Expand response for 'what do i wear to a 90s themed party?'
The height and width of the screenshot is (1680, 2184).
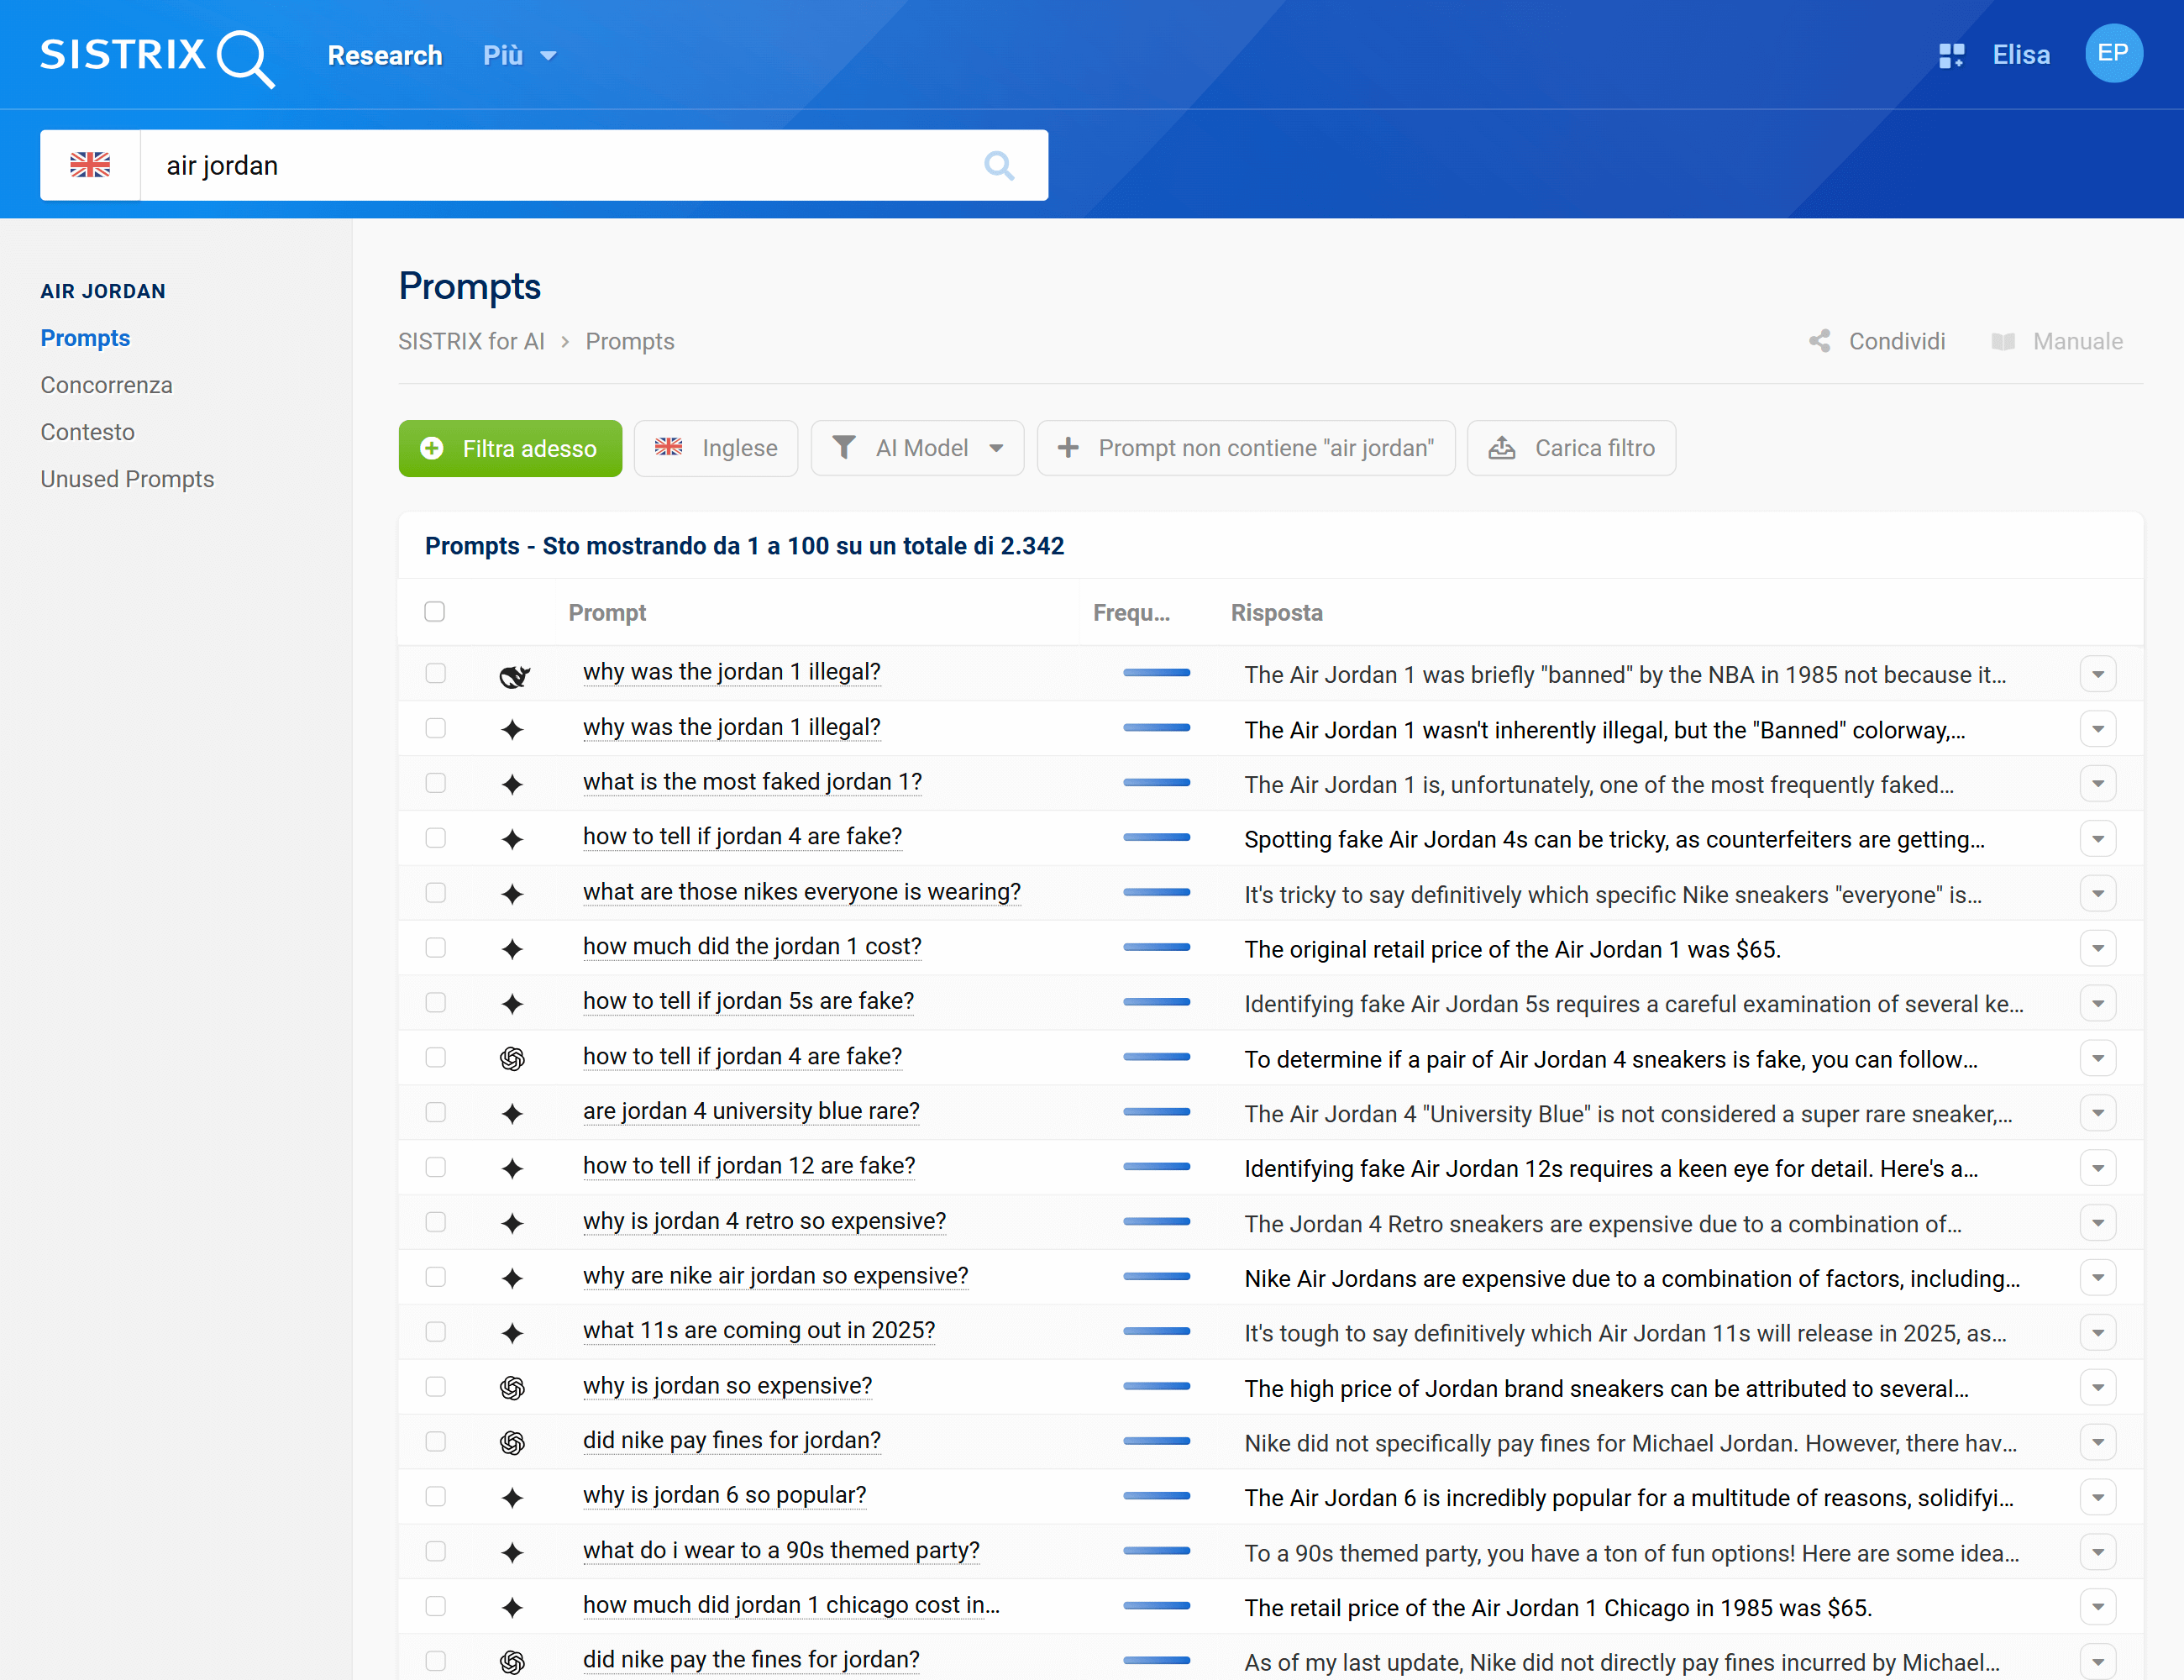[x=2098, y=1552]
